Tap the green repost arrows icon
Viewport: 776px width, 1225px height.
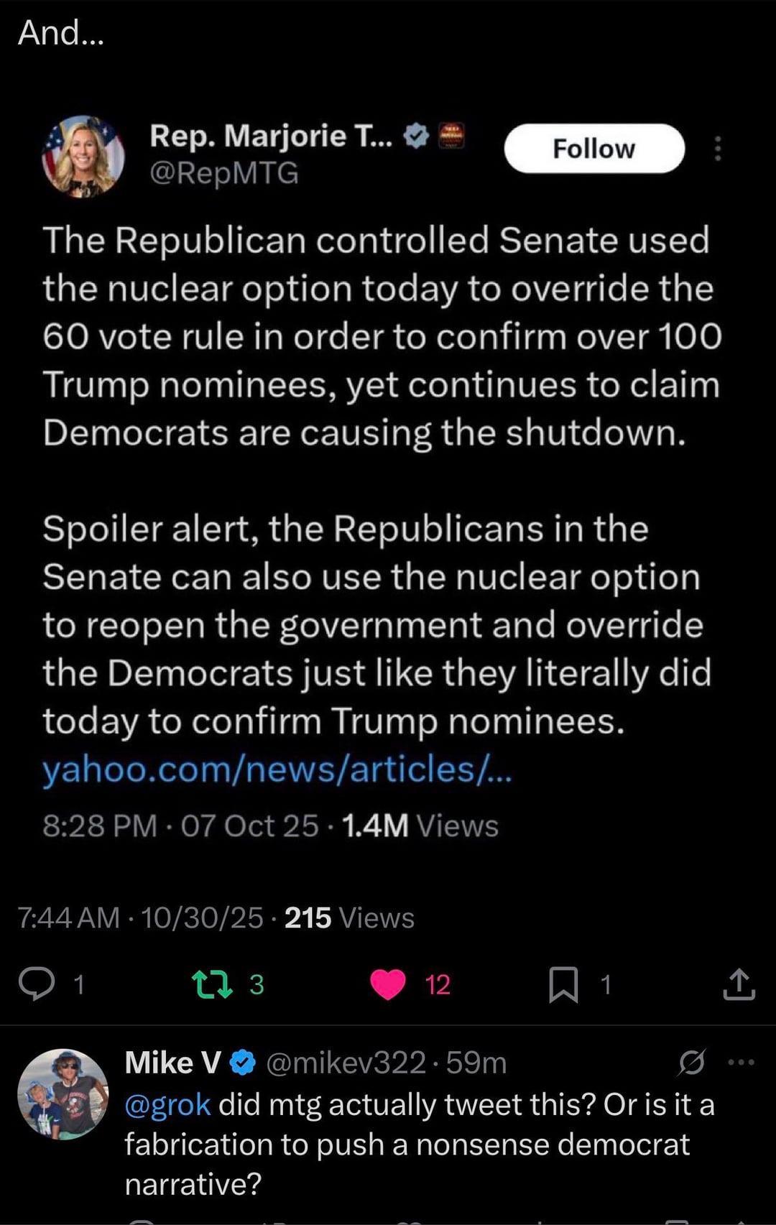213,984
